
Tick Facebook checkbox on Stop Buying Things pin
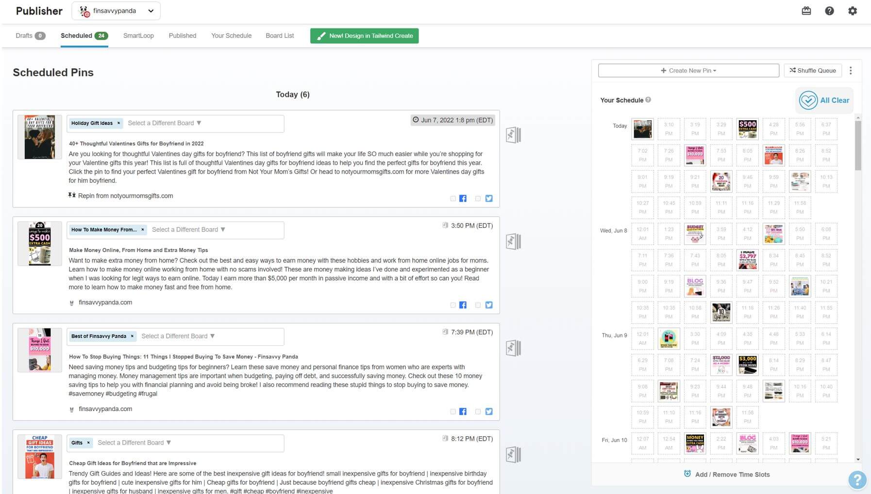[453, 412]
